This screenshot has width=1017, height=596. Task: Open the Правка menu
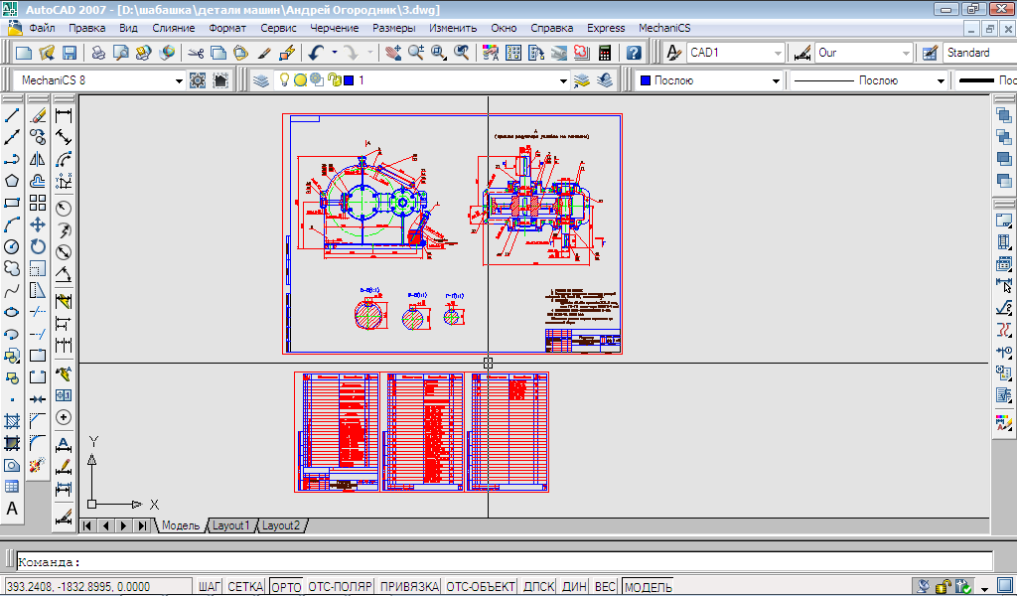point(87,28)
